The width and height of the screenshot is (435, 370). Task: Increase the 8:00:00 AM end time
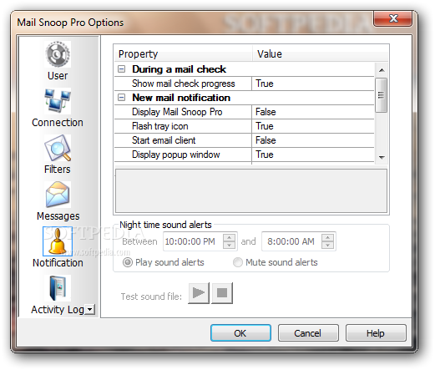tap(327, 237)
